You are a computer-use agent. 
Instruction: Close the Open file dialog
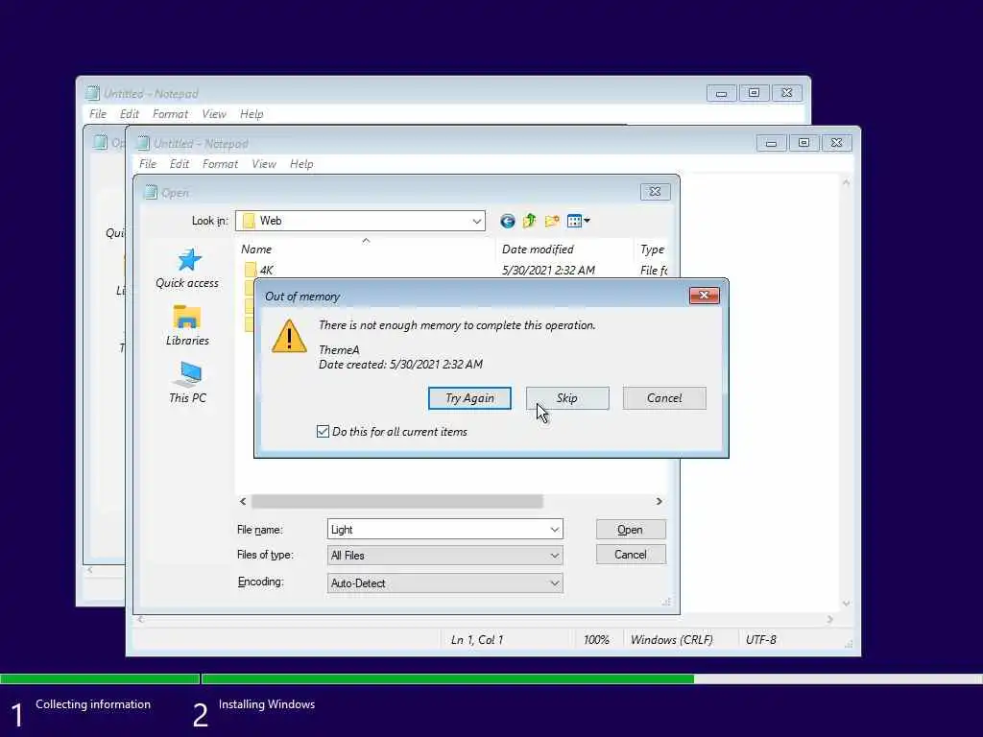coord(655,191)
